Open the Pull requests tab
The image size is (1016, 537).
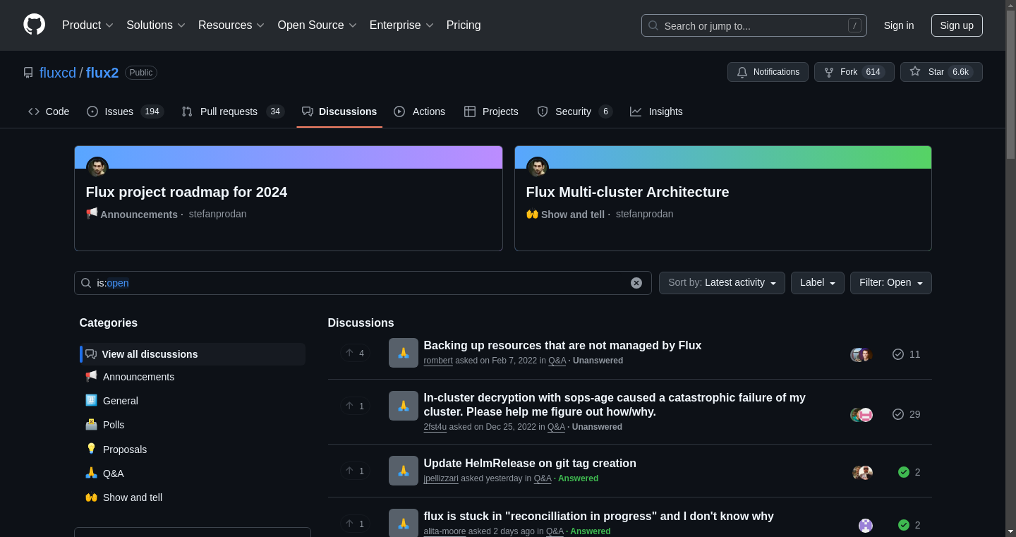tap(233, 111)
